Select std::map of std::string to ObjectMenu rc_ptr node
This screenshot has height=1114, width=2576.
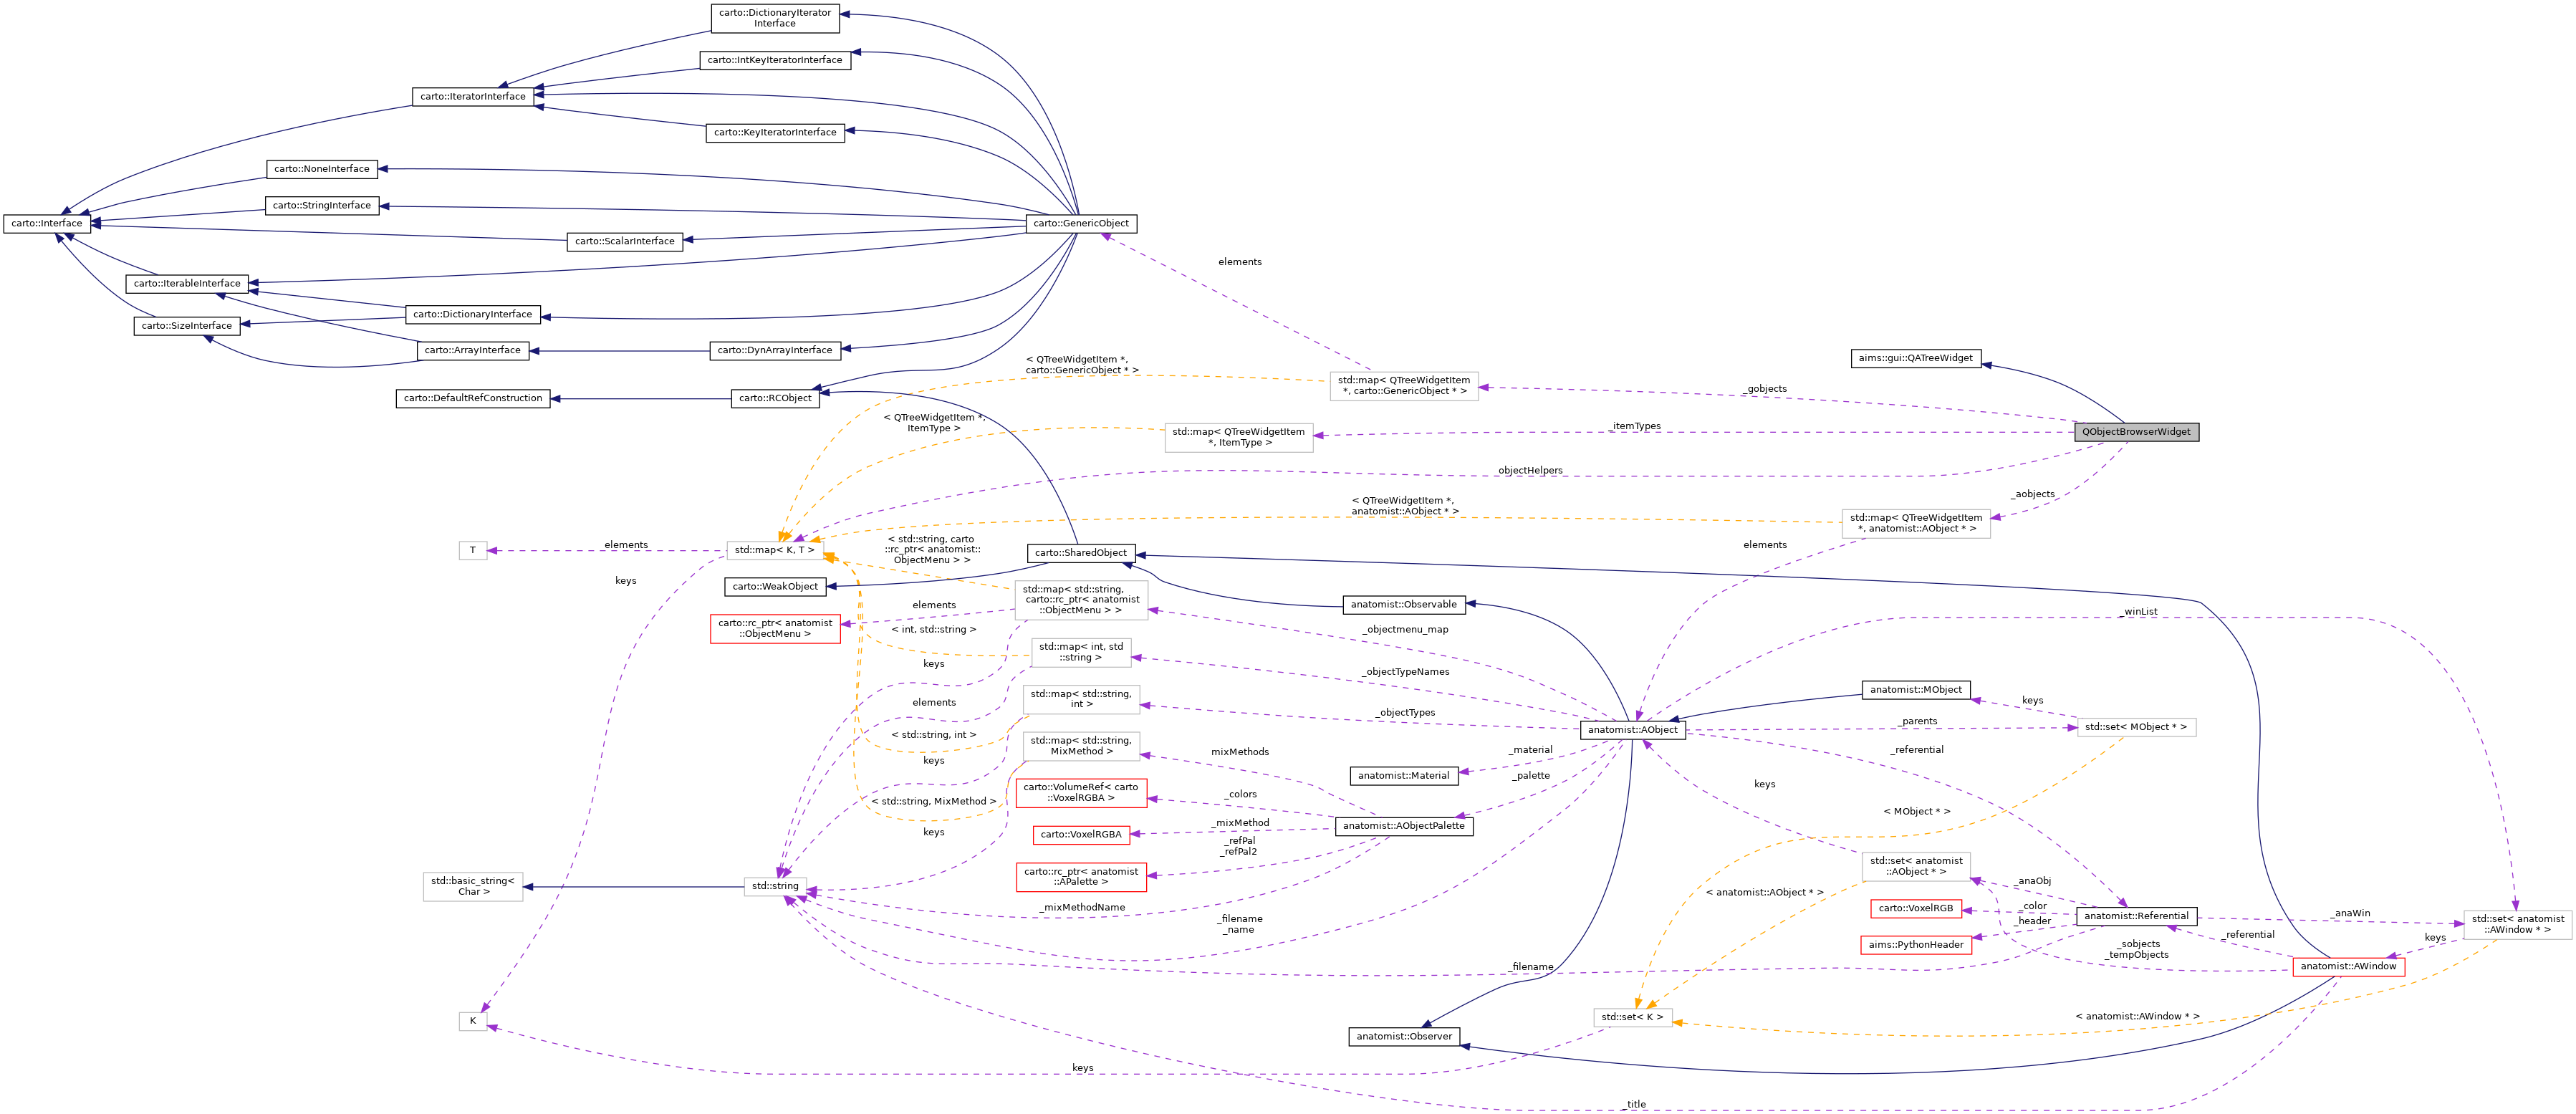pos(1081,600)
